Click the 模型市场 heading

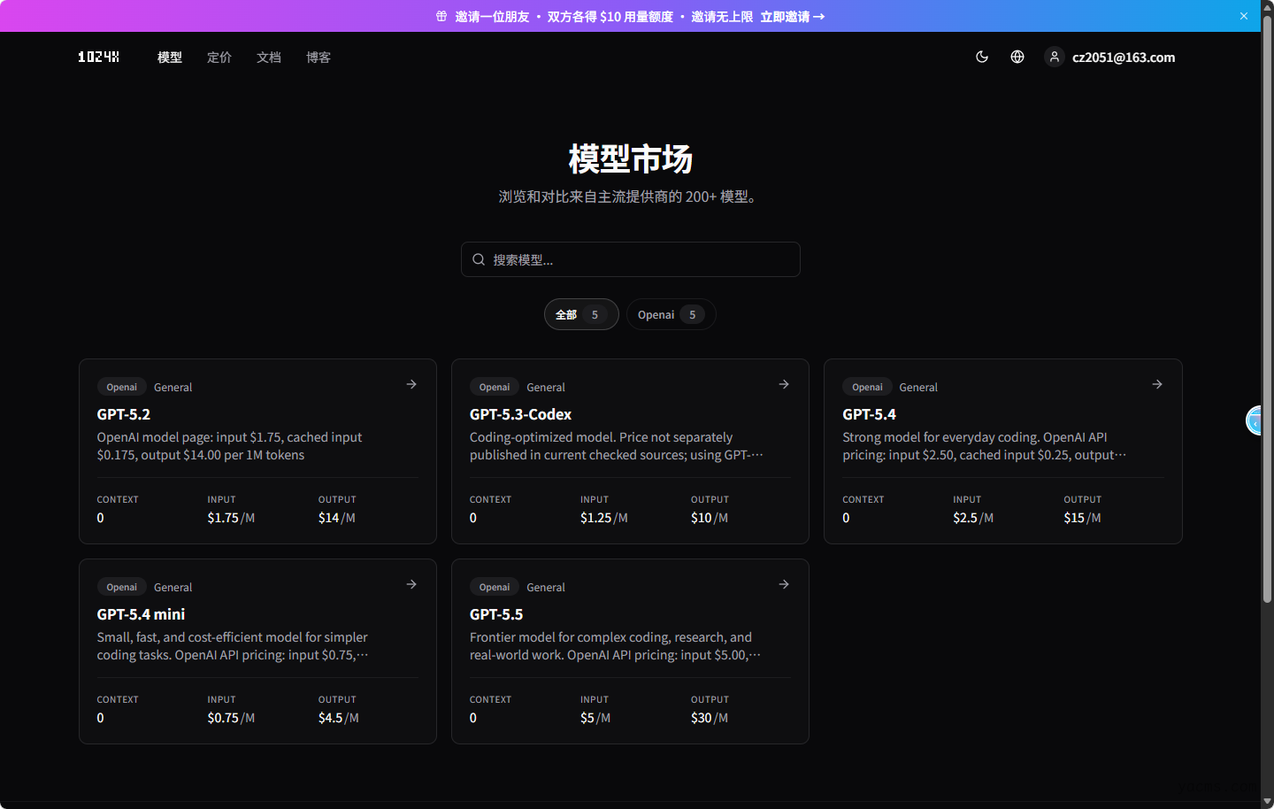point(630,159)
